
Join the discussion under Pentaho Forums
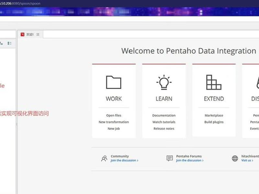(190, 160)
